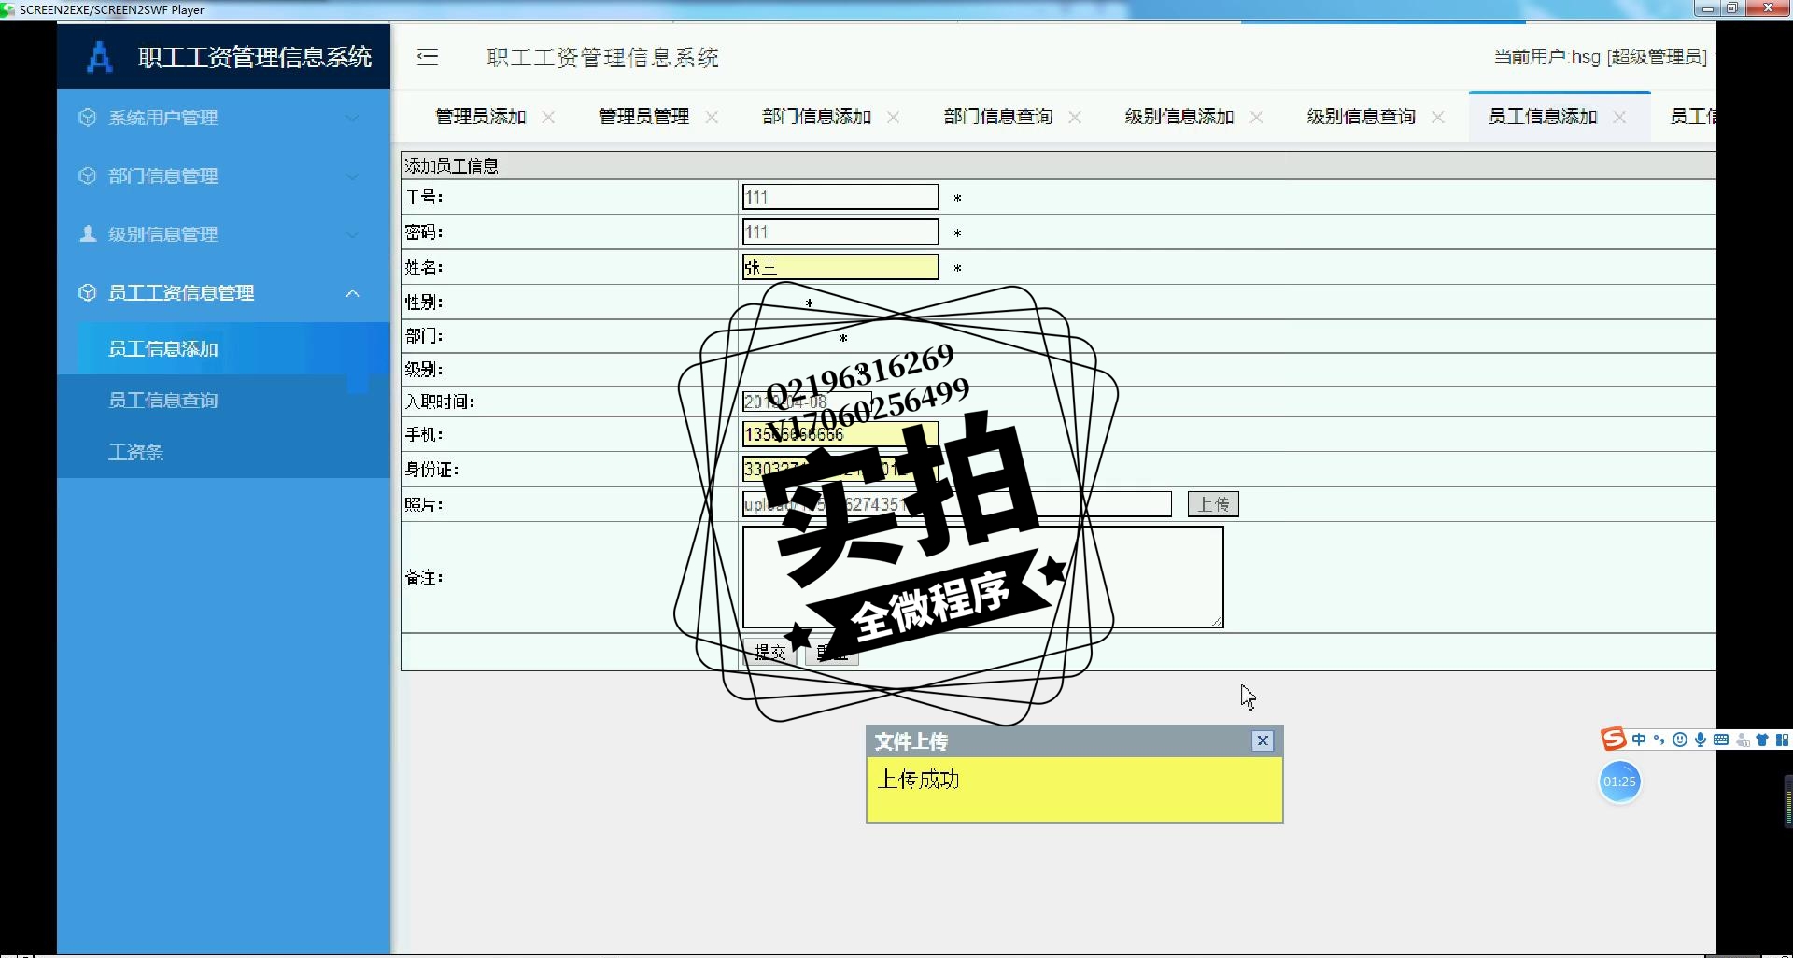Click the 部门信息管理 cube icon
The width and height of the screenshot is (1793, 958).
click(88, 176)
